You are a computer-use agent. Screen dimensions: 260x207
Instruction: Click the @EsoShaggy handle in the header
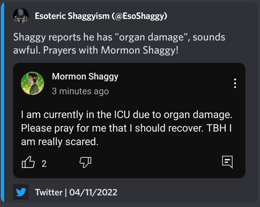coord(139,16)
